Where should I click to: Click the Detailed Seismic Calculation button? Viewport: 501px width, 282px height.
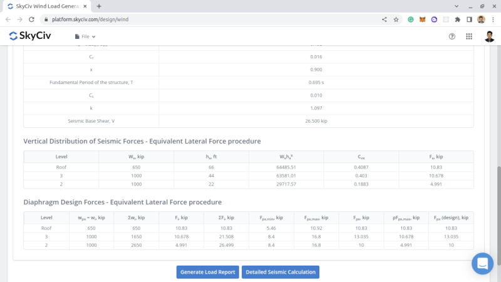(281, 272)
